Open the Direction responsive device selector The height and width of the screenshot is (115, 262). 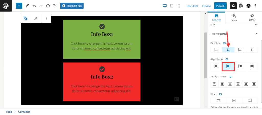(x=224, y=43)
